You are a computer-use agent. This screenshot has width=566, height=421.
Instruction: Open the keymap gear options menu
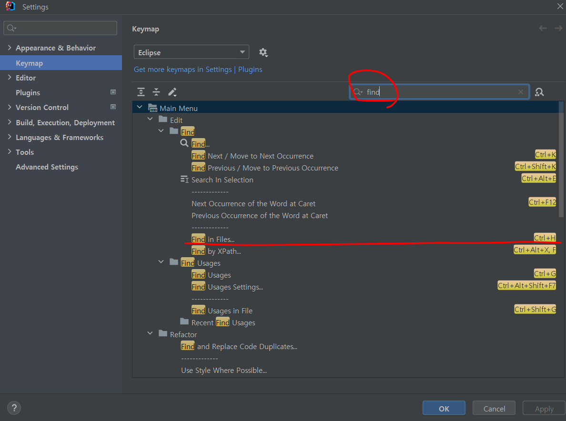[x=263, y=53]
